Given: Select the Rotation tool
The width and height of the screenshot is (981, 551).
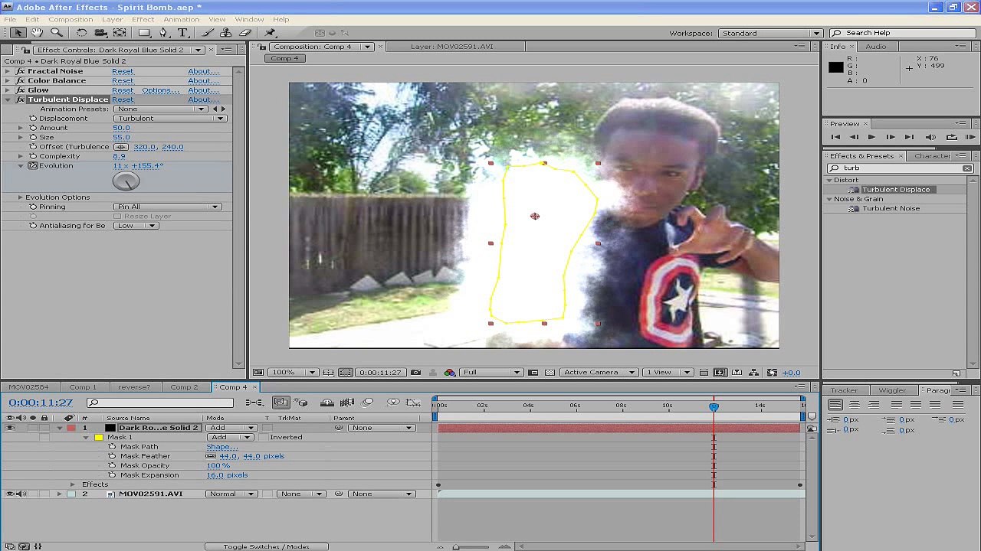Looking at the screenshot, I should [x=81, y=33].
